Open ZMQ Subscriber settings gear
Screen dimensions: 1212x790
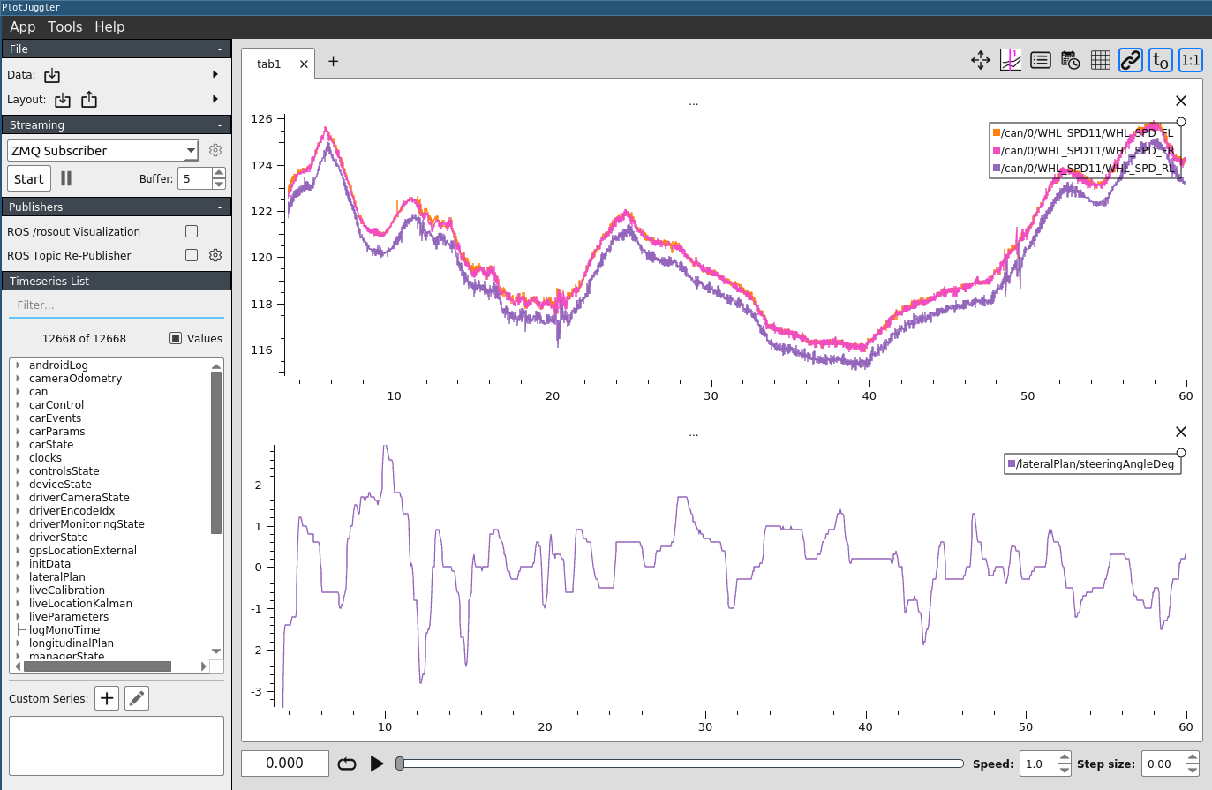coord(215,150)
